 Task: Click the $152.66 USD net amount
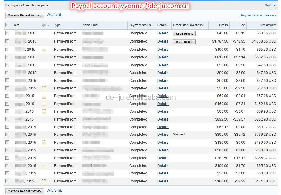point(265,104)
